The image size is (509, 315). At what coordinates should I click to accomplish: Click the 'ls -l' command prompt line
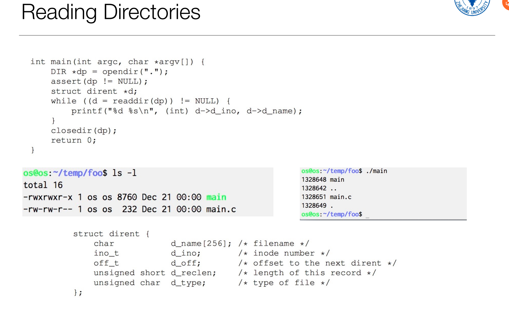80,173
